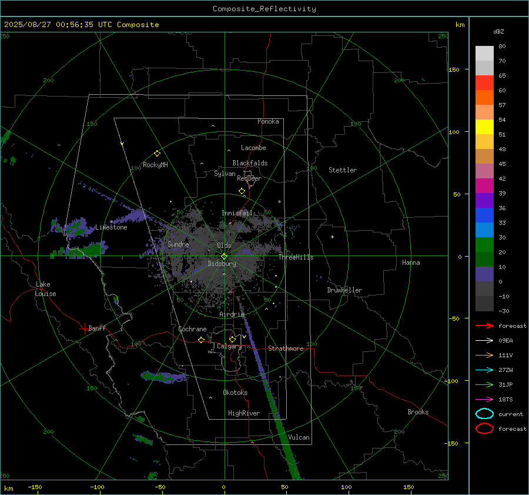Viewport: 529px width, 495px height.
Task: Click the Airdrie city label
Action: pos(232,314)
